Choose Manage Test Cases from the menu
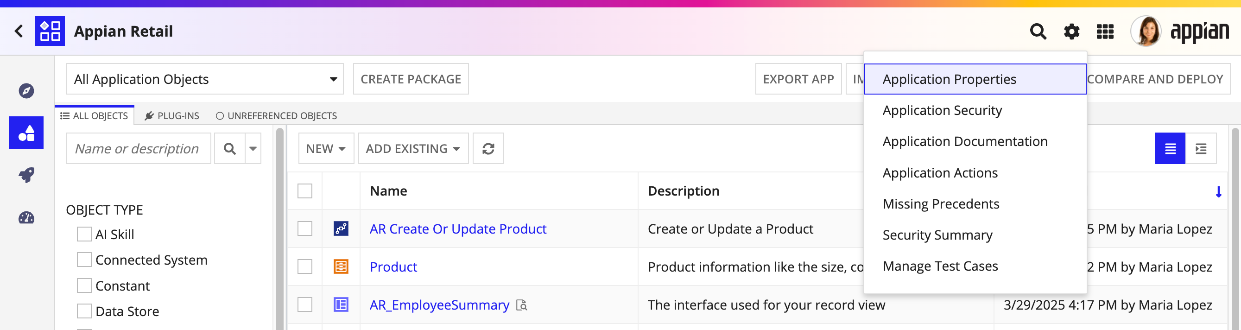 (x=975, y=266)
